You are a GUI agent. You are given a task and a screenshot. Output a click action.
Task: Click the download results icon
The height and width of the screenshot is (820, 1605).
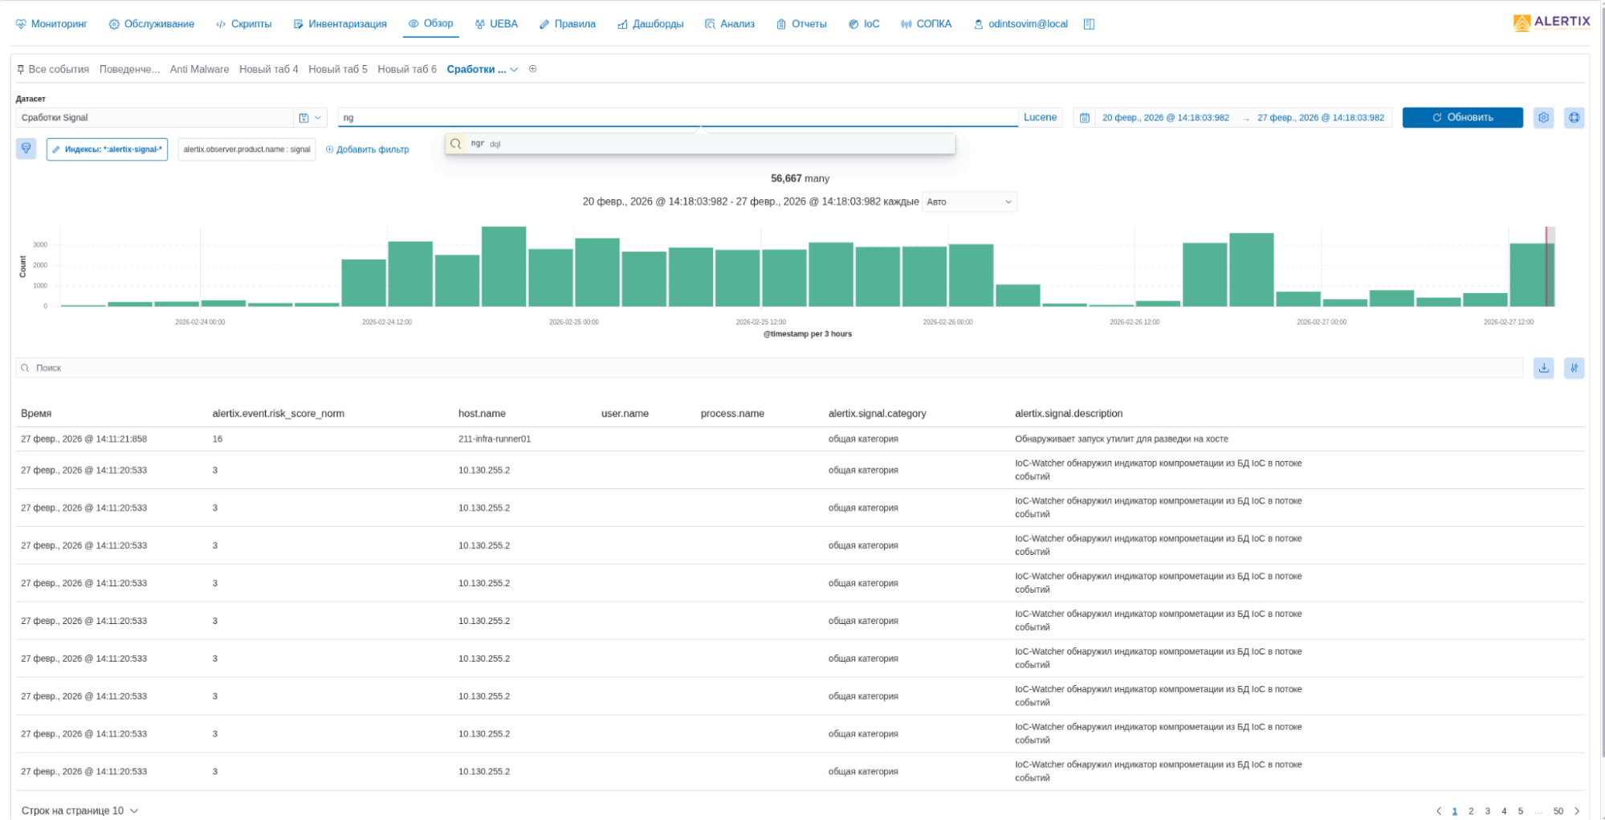tap(1543, 368)
